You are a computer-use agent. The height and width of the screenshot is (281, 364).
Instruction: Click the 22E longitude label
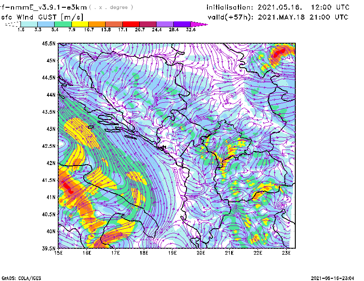(x=258, y=253)
